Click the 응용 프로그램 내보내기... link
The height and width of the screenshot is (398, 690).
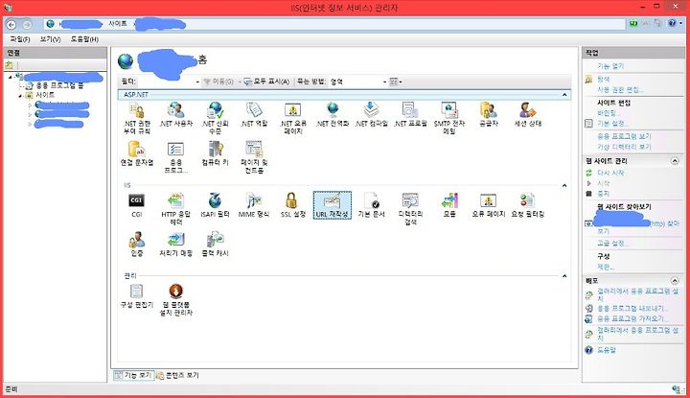(632, 308)
